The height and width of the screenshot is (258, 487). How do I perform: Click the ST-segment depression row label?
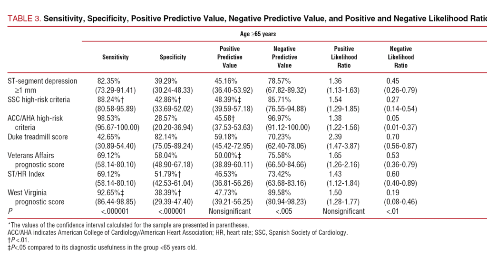coord(42,81)
